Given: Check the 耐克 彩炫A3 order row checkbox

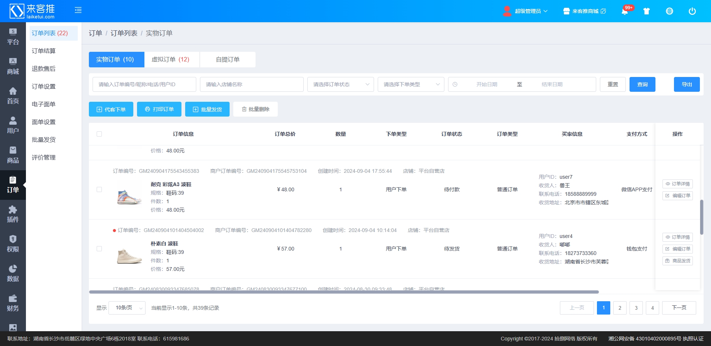Looking at the screenshot, I should pyautogui.click(x=99, y=189).
